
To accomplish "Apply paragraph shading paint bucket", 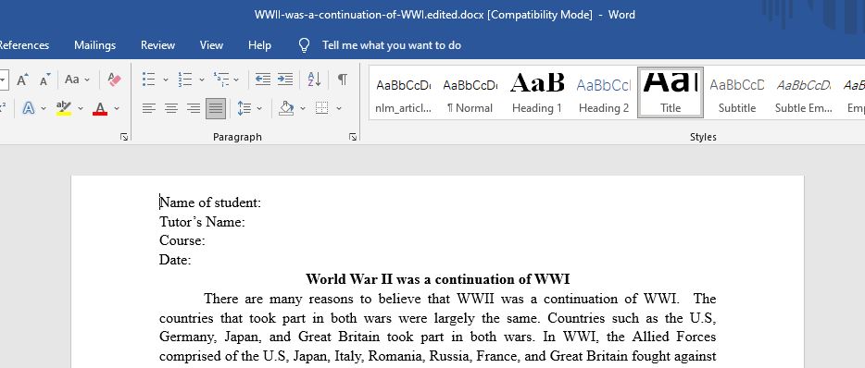I will (x=286, y=108).
